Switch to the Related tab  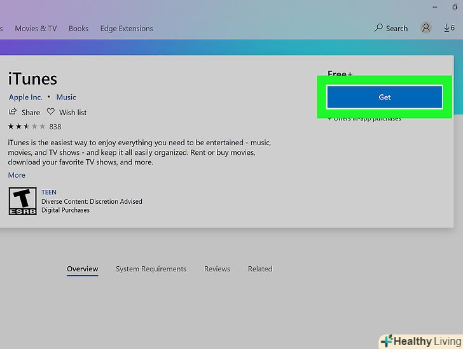tap(260, 269)
